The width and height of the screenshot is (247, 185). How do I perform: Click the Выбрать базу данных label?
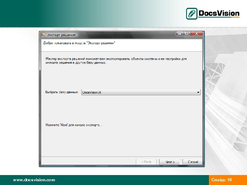tap(62, 92)
